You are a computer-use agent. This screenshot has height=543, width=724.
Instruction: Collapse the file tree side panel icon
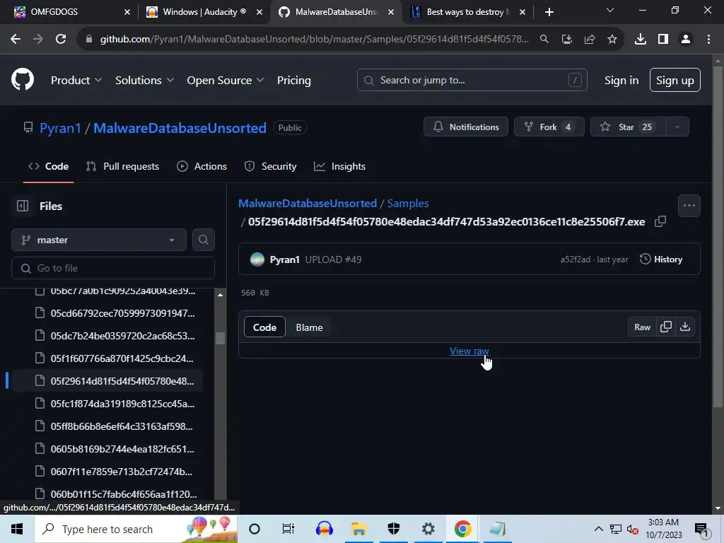click(23, 206)
